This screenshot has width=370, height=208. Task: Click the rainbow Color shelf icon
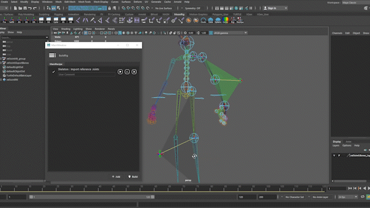(x=225, y=21)
